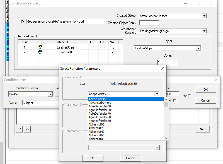Close the Condition Item dialog
Screen dimensions: 223x164
[216, 80]
